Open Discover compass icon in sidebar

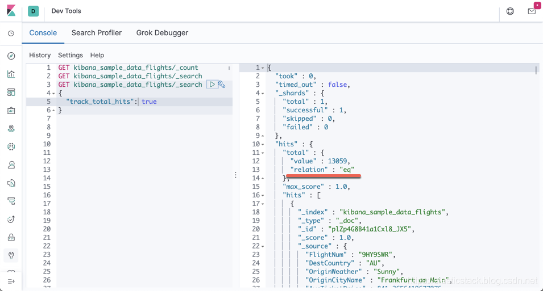click(11, 56)
